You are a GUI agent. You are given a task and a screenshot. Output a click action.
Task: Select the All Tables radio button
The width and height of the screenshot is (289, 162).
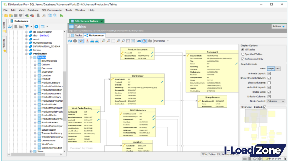tap(242, 50)
